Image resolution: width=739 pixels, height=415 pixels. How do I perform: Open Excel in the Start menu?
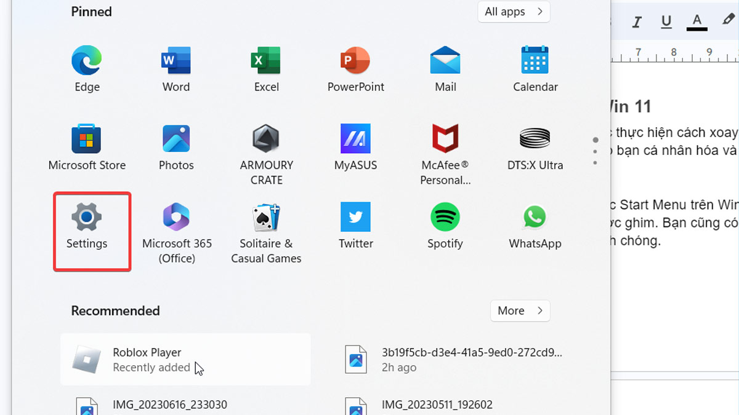(266, 69)
